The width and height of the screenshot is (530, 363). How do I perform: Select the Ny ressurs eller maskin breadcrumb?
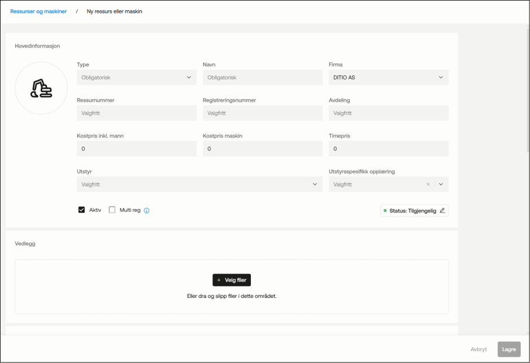[114, 11]
